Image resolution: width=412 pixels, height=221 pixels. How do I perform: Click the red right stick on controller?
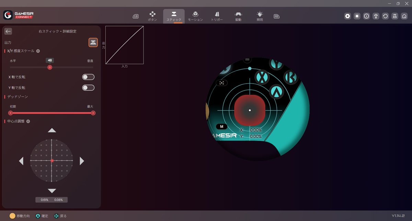[250, 110]
